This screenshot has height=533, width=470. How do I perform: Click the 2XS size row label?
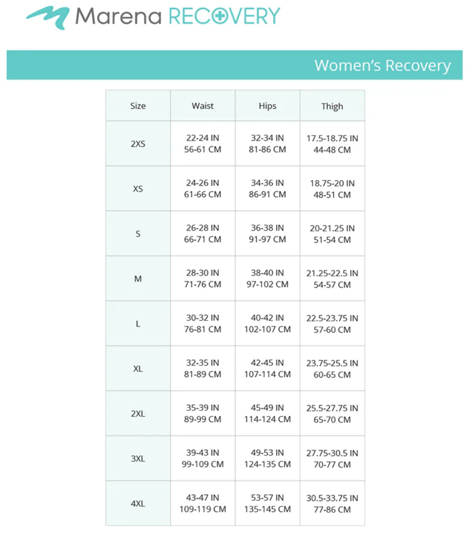pos(138,144)
